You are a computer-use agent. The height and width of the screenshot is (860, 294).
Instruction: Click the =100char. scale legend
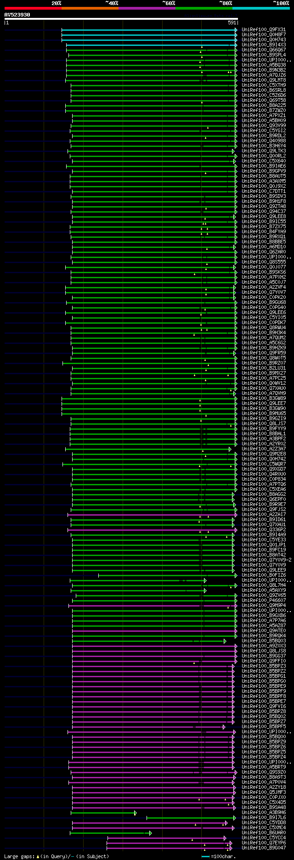tap(219, 856)
